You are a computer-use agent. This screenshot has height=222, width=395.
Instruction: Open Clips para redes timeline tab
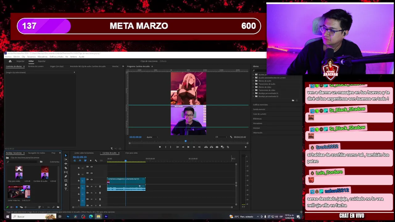(x=131, y=153)
